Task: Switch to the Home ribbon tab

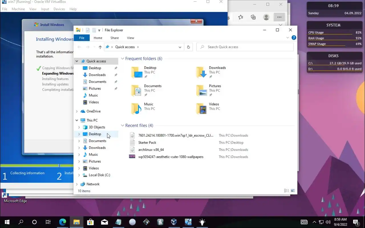Action: tap(98, 38)
